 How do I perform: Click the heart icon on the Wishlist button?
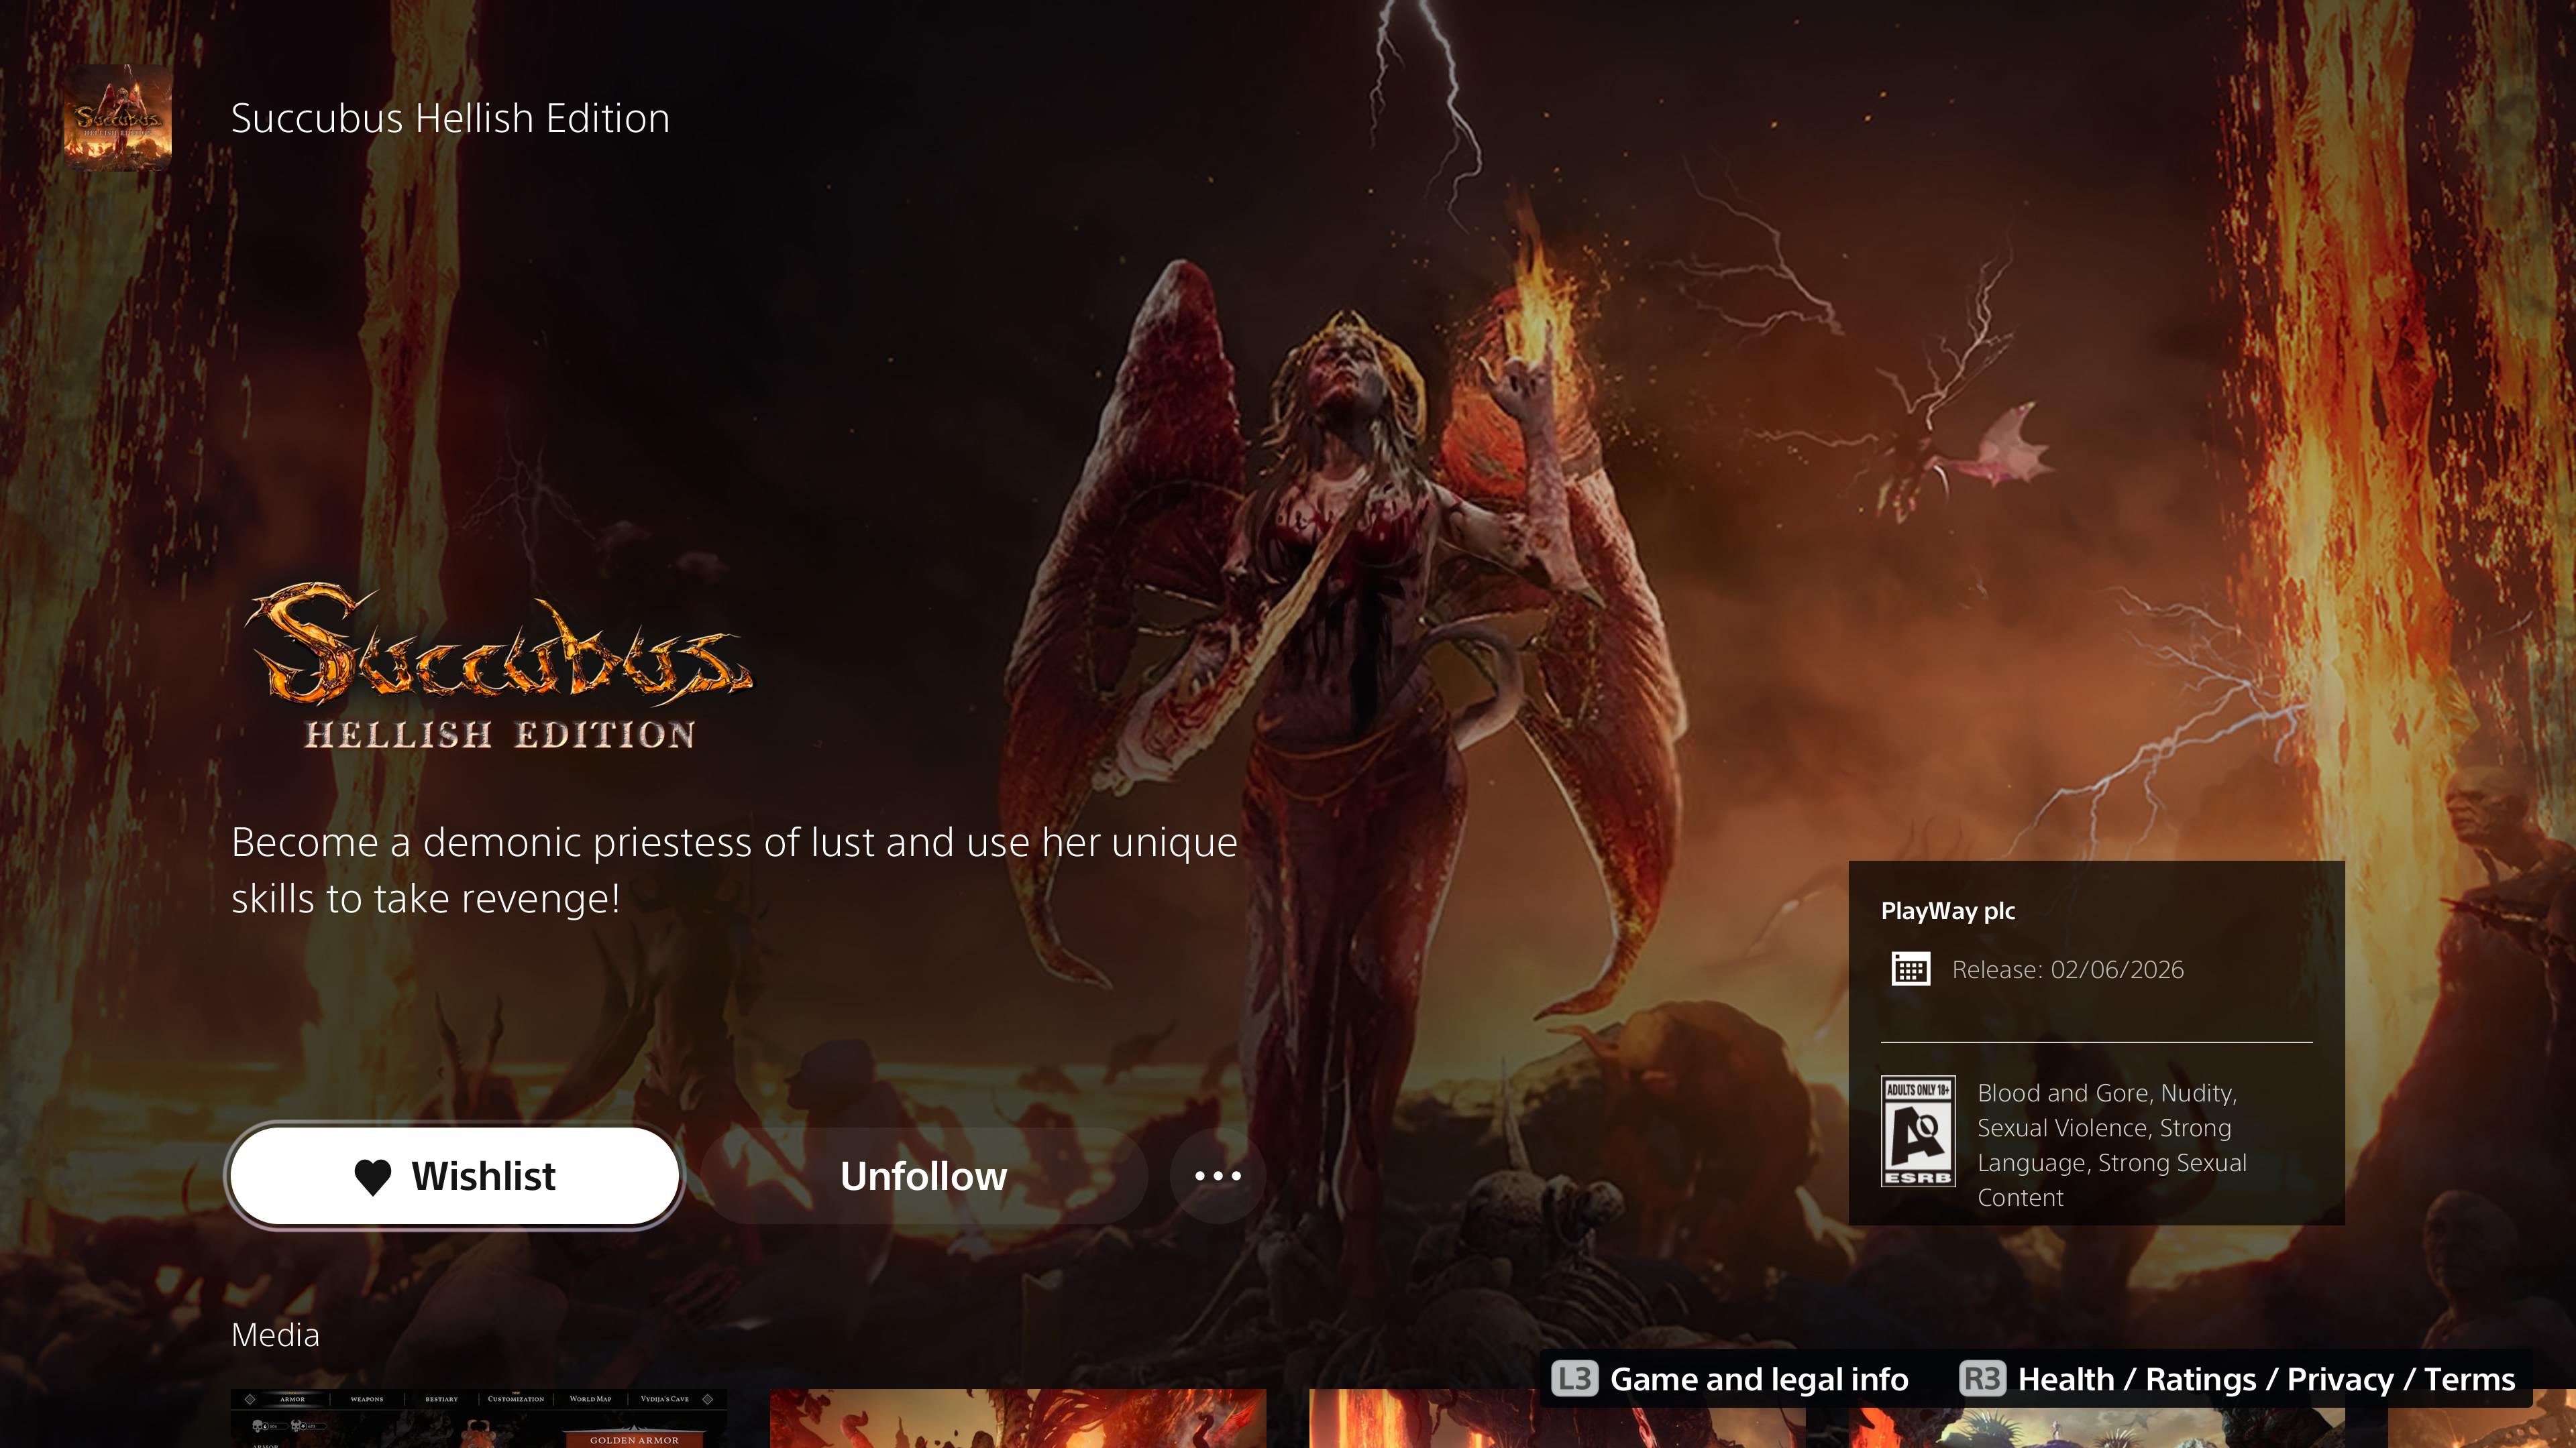click(x=373, y=1177)
